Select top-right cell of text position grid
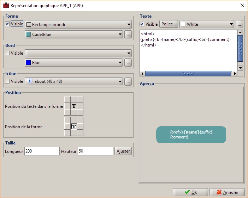 [x=80, y=100]
